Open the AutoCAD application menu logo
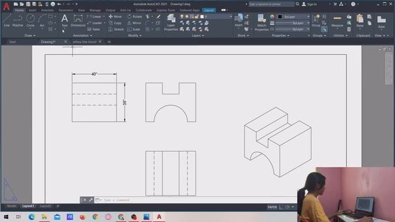 point(6,6)
